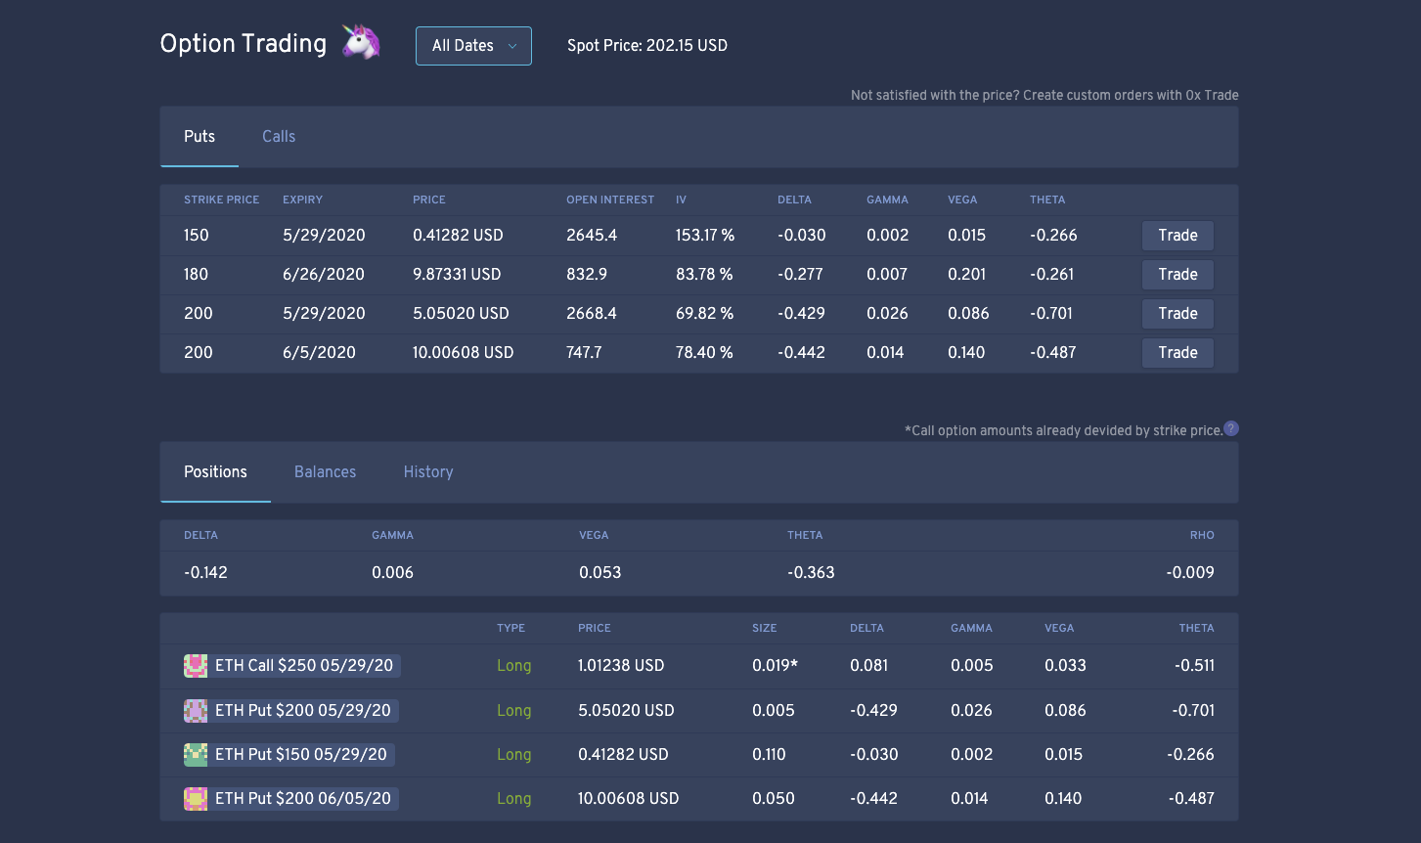Click the IV value 153.17 %
Viewport: 1421px width, 843px height.
(705, 236)
